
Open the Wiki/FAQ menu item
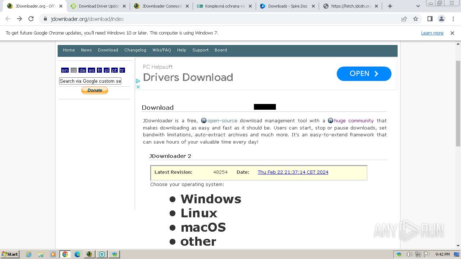click(162, 50)
